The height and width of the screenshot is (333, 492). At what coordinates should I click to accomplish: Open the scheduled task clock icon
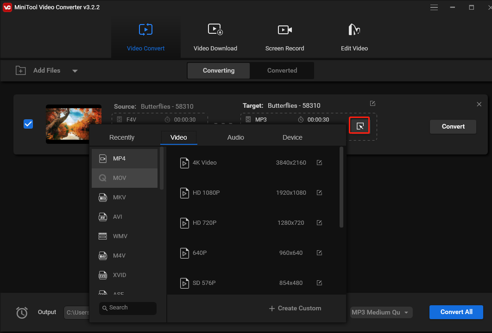click(x=22, y=312)
